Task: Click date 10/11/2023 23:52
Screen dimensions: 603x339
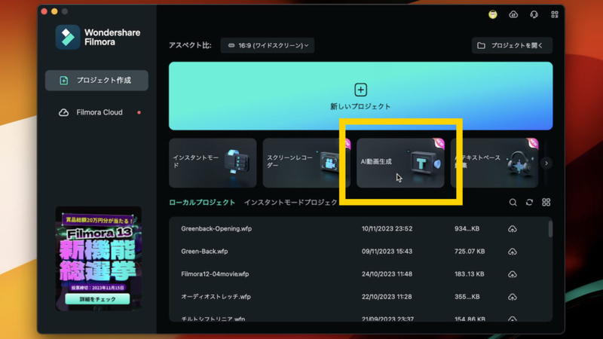Action: pos(387,229)
